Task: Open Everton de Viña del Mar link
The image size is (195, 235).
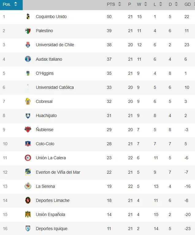Action: pos(58,172)
